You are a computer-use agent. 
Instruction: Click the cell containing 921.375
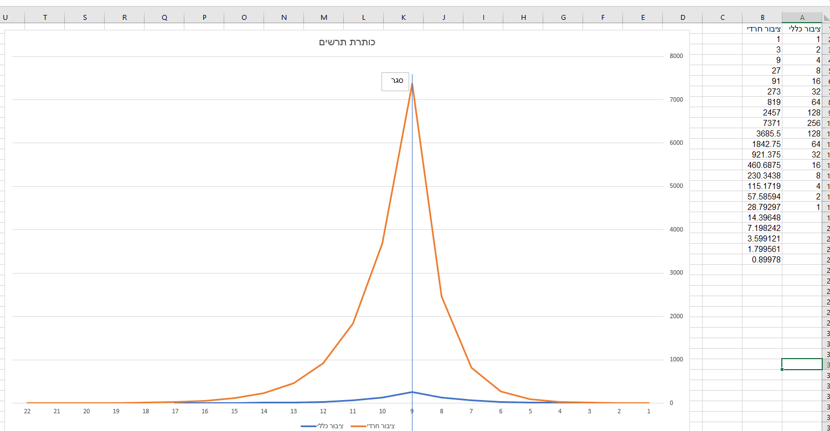click(x=762, y=155)
